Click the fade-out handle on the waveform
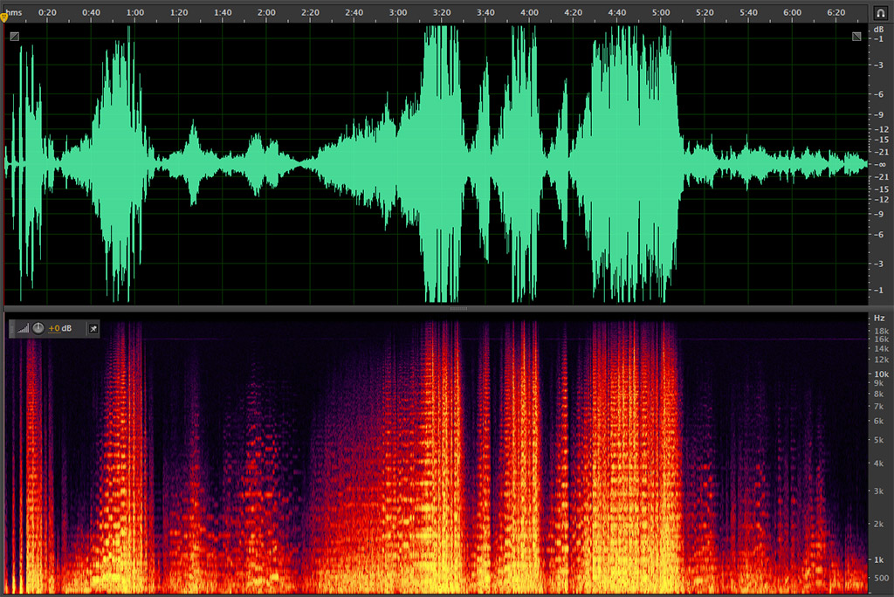This screenshot has height=597, width=894. [x=856, y=37]
